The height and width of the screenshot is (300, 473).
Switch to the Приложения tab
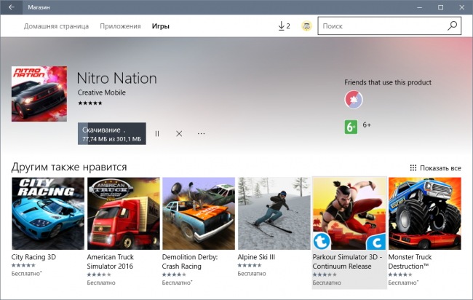tap(120, 26)
